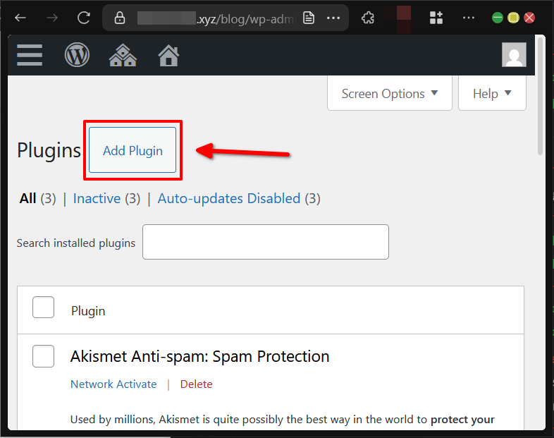Image resolution: width=554 pixels, height=438 pixels.
Task: Go back using the browser arrow
Action: tap(20, 18)
